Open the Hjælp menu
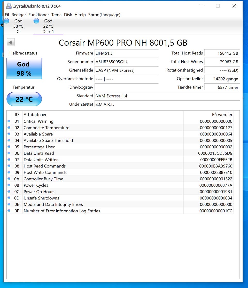This screenshot has height=288, width=248. [x=80, y=15]
